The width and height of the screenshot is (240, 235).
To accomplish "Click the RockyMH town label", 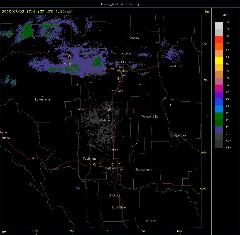I will (68, 63).
